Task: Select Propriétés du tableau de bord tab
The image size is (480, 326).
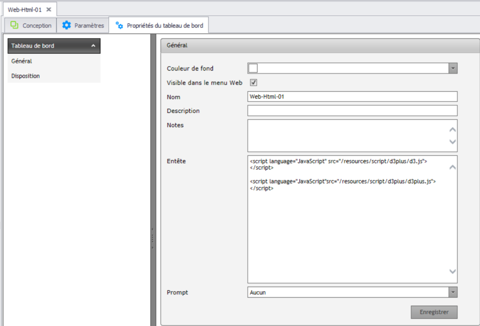Action: [159, 25]
